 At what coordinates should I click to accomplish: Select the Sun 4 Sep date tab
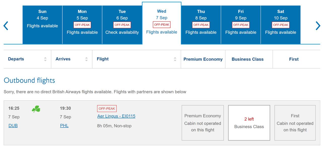coord(43,25)
